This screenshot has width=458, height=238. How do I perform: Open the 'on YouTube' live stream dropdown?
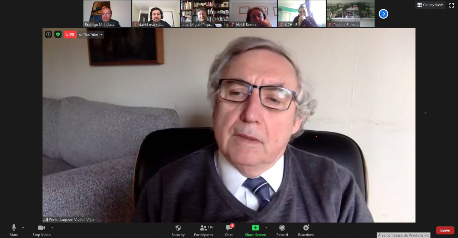(x=91, y=34)
